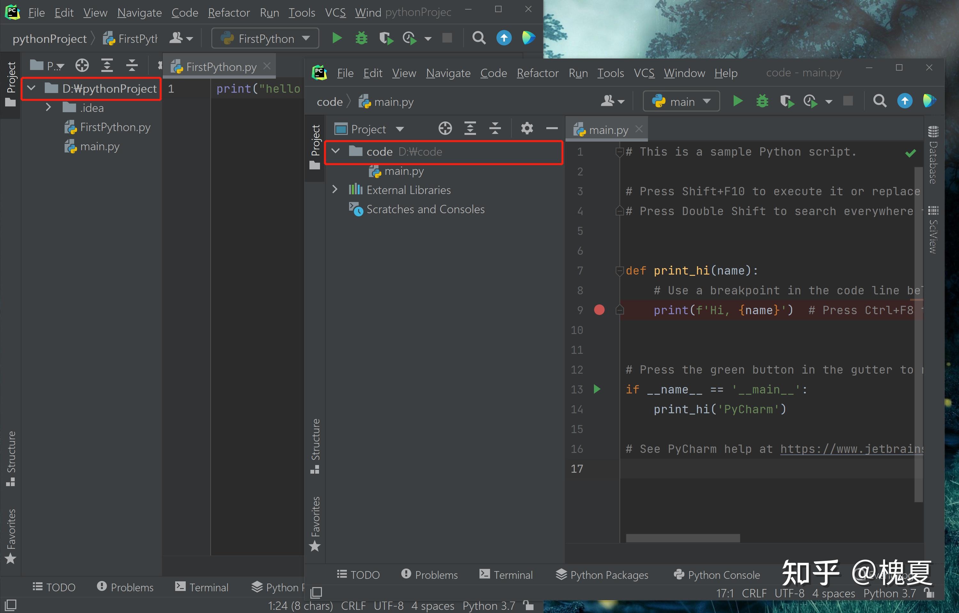Click the blue update arrow icon in front window

pyautogui.click(x=904, y=101)
